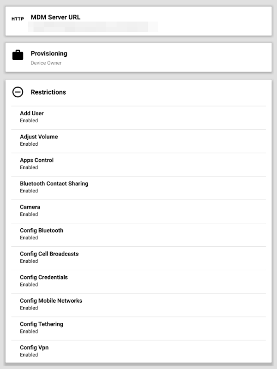Viewport: 277px width, 369px height.
Task: Collapse Restrictions using the circled minus icon
Action: (18, 92)
